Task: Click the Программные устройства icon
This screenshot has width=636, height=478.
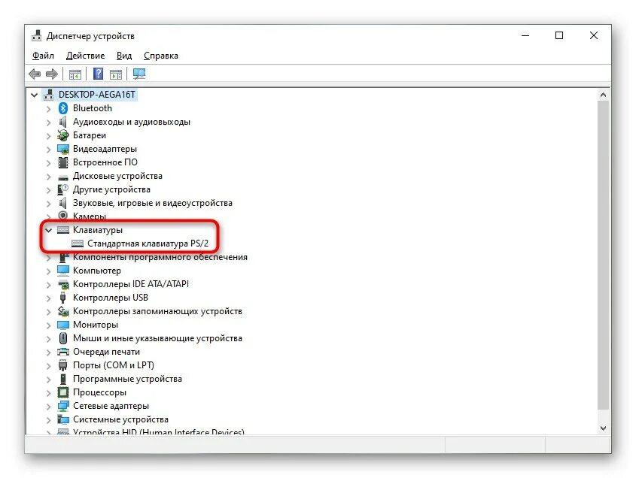Action: (x=63, y=379)
